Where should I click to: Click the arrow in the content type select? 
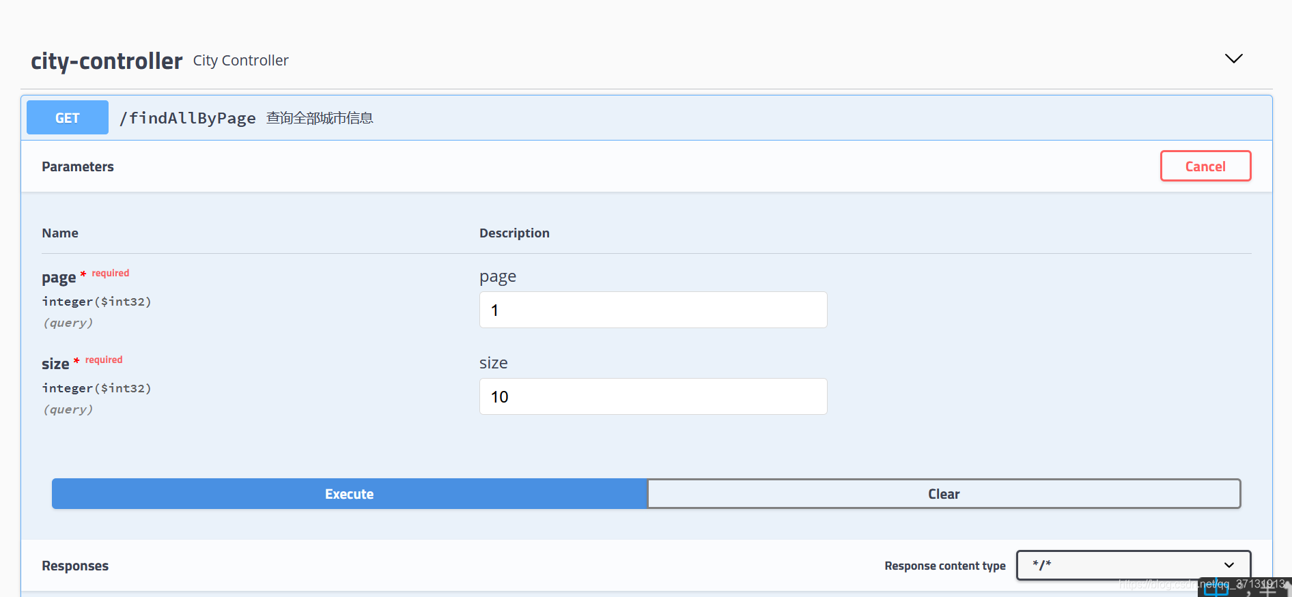click(1228, 565)
